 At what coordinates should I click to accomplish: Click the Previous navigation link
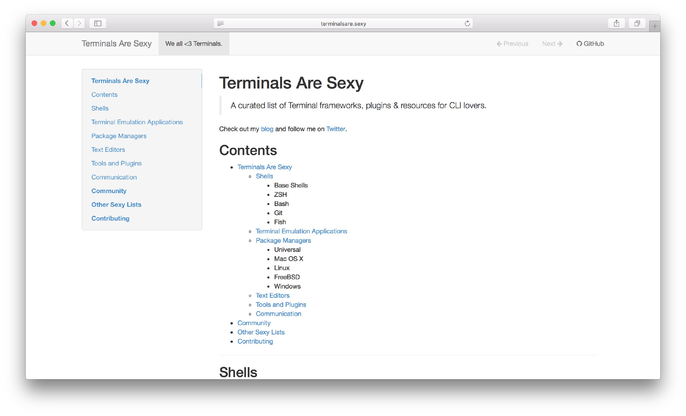pos(512,44)
